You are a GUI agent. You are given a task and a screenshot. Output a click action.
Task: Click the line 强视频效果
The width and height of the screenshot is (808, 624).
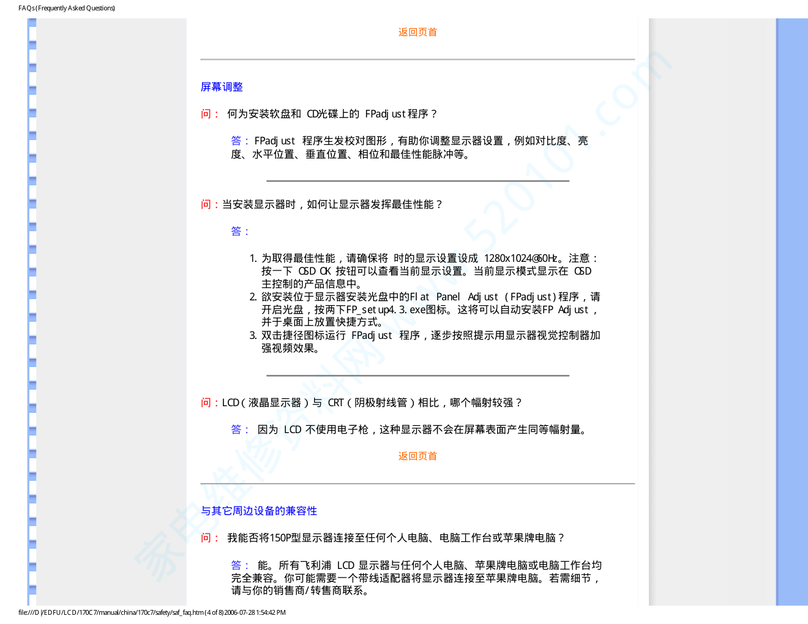291,348
